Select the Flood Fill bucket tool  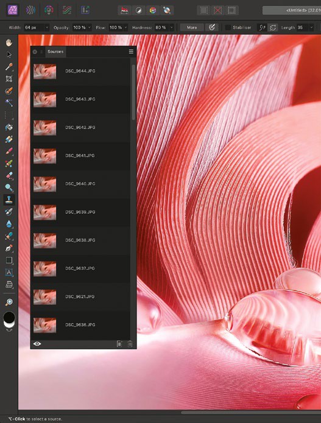click(x=9, y=127)
